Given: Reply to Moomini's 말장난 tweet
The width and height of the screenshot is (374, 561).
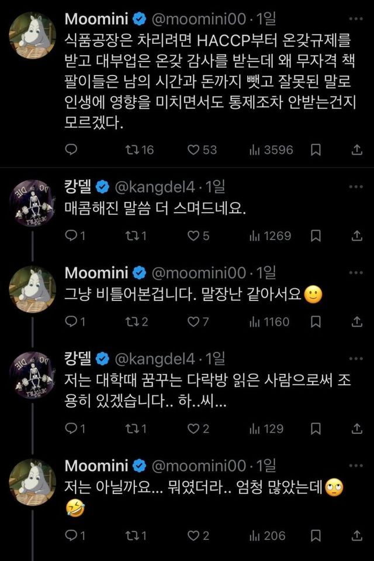Looking at the screenshot, I should pos(70,321).
